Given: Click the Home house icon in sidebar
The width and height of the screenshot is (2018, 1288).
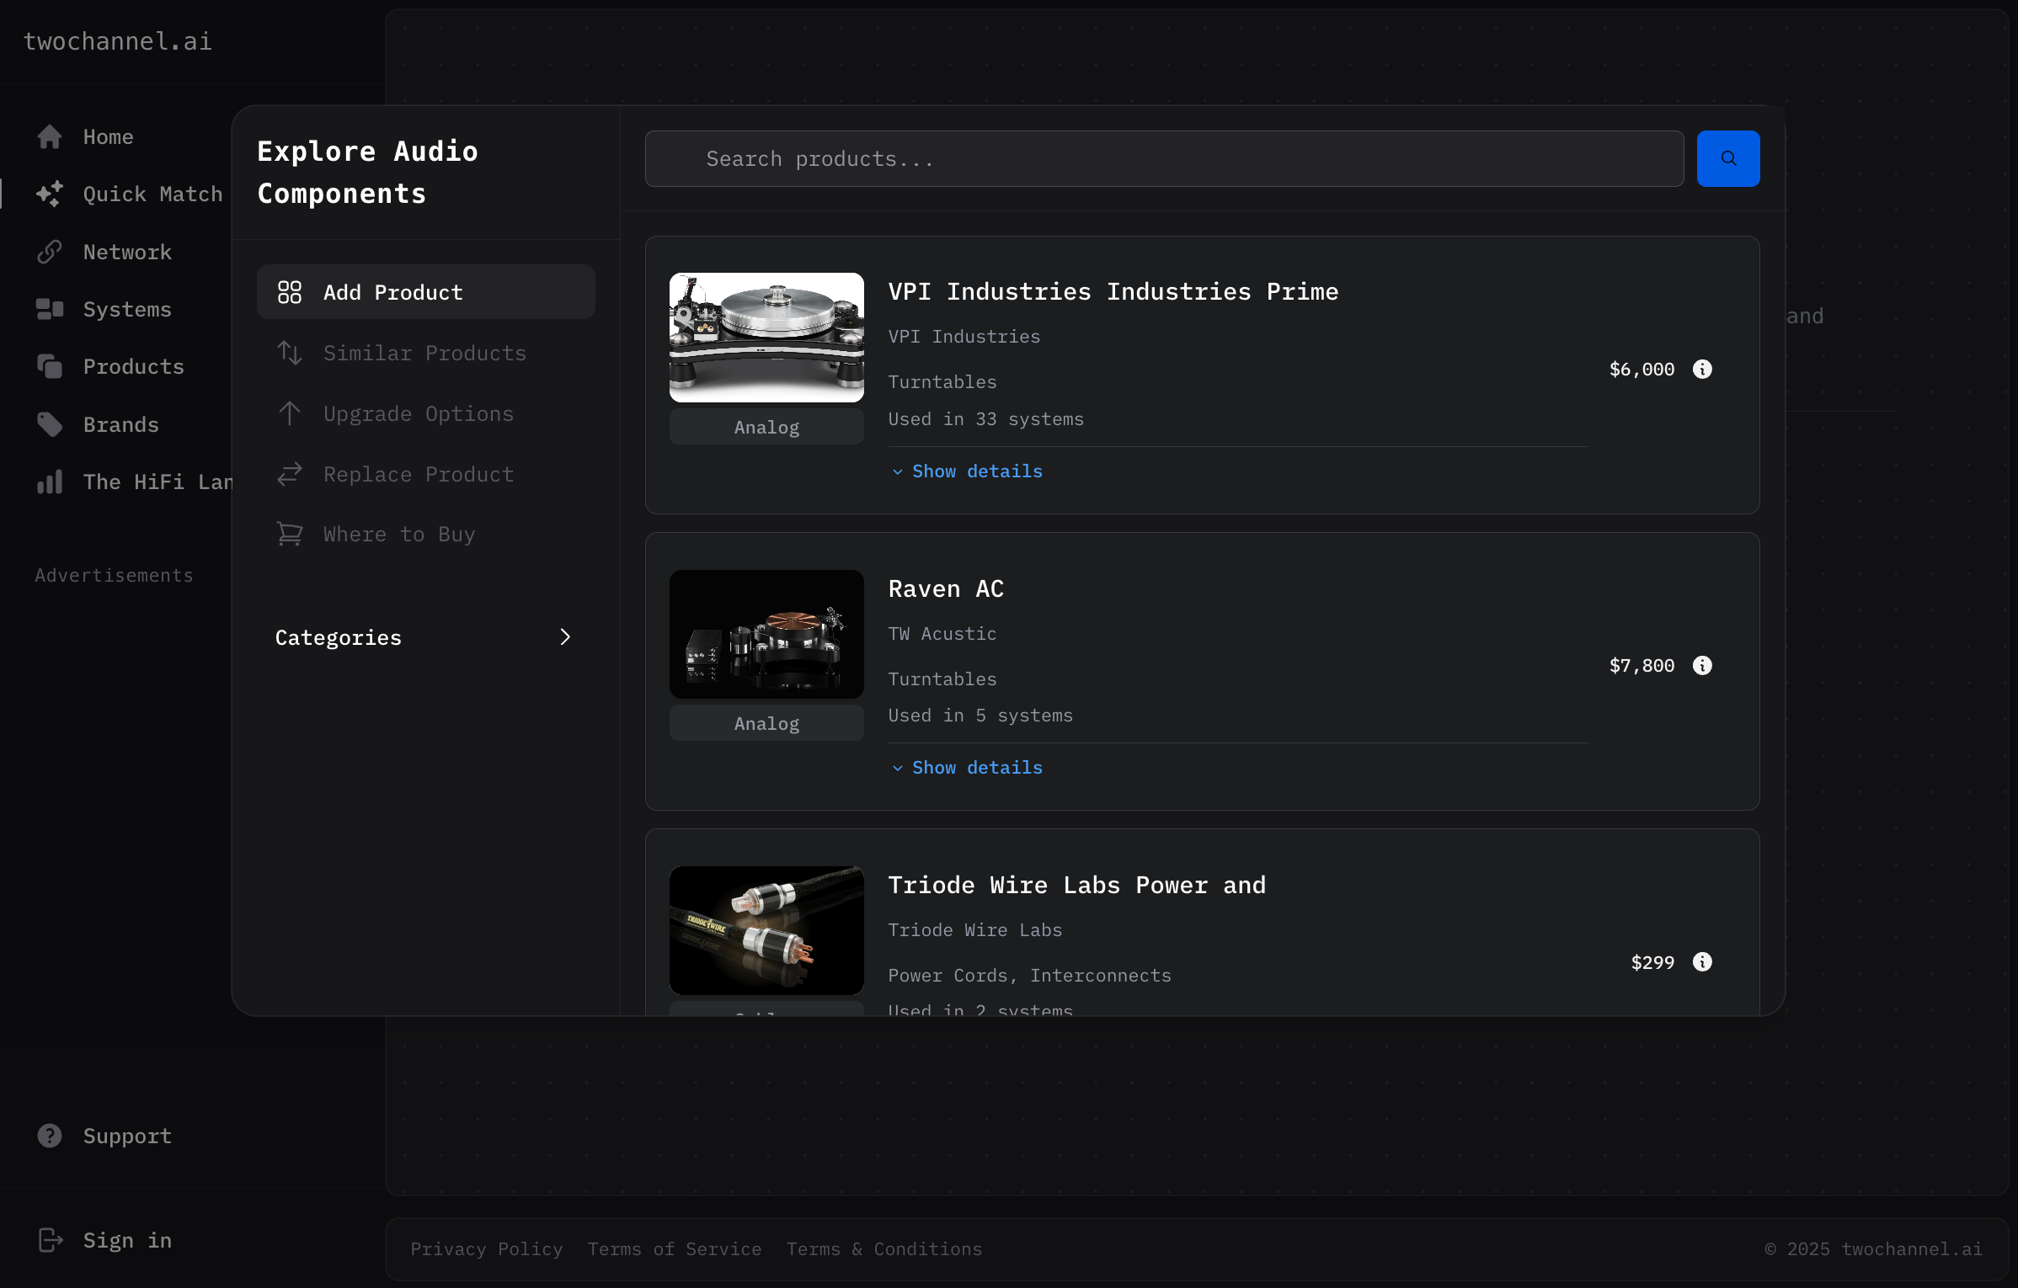Looking at the screenshot, I should tap(50, 136).
